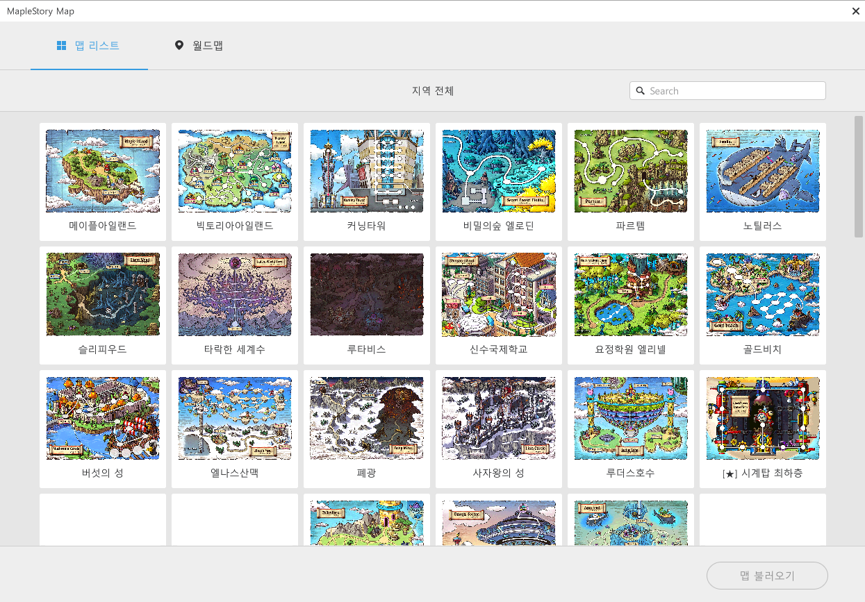Screen dimensions: 865x602
Task: Select the 폐광 map thumbnail
Action: coord(367,418)
